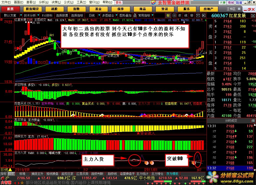Expand the 工作区 workspace dropdown

[x=239, y=9]
